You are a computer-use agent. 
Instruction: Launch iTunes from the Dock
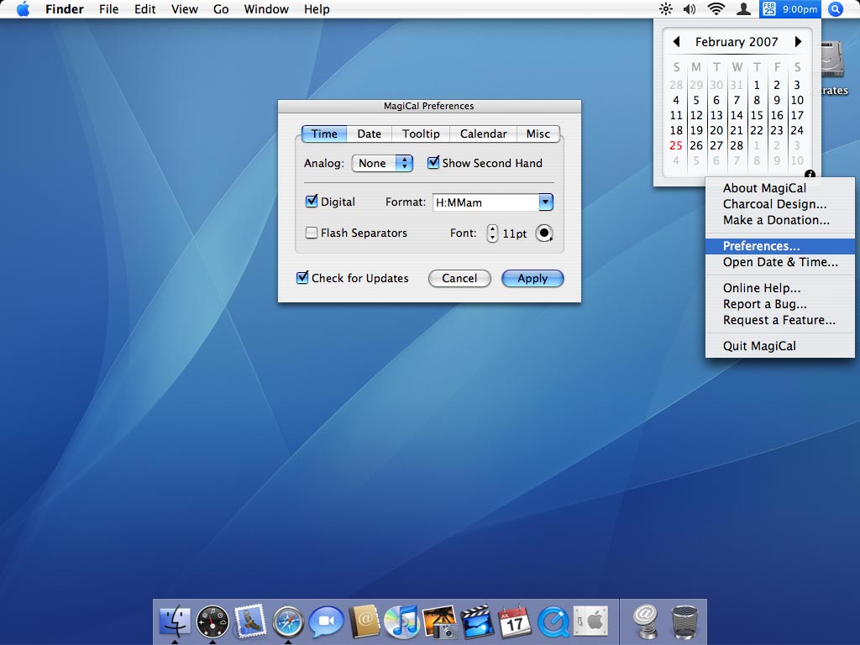pyautogui.click(x=401, y=622)
